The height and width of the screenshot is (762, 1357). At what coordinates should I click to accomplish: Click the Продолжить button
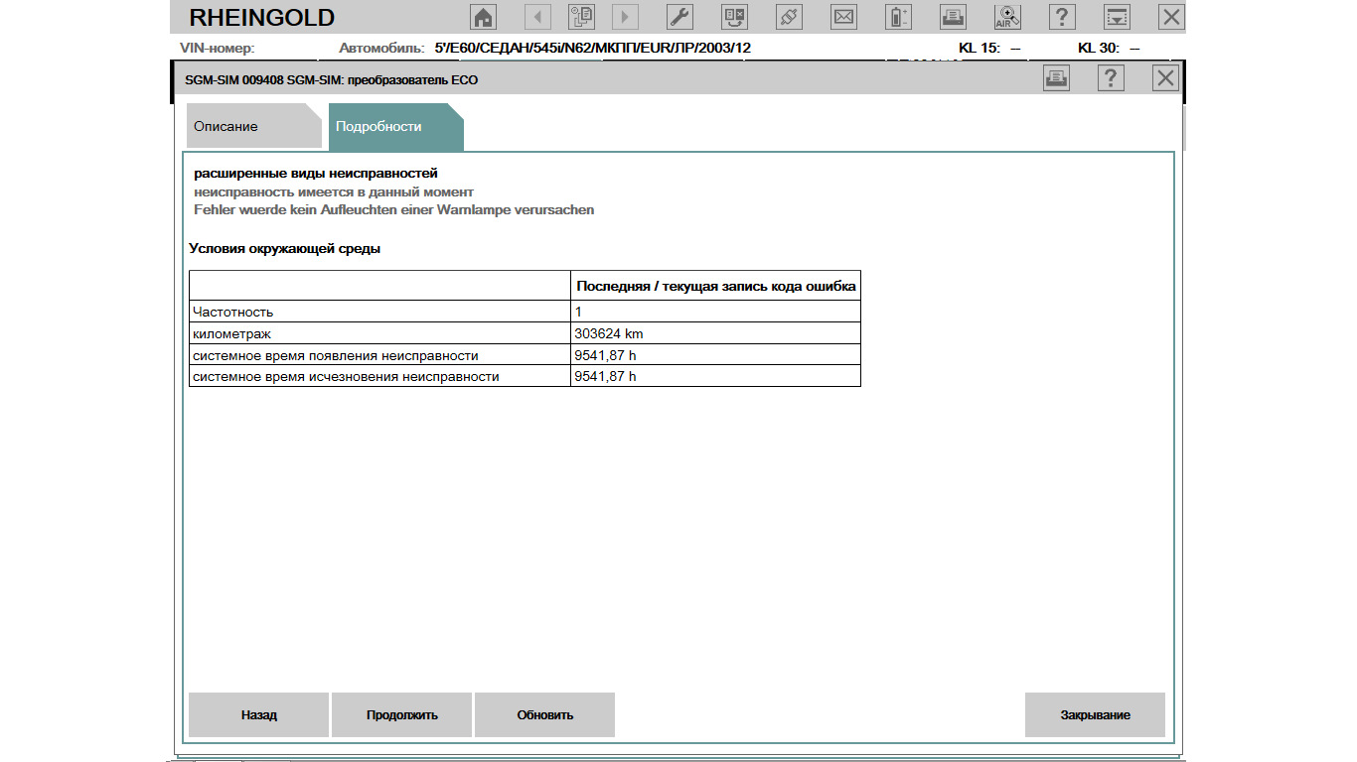point(401,714)
